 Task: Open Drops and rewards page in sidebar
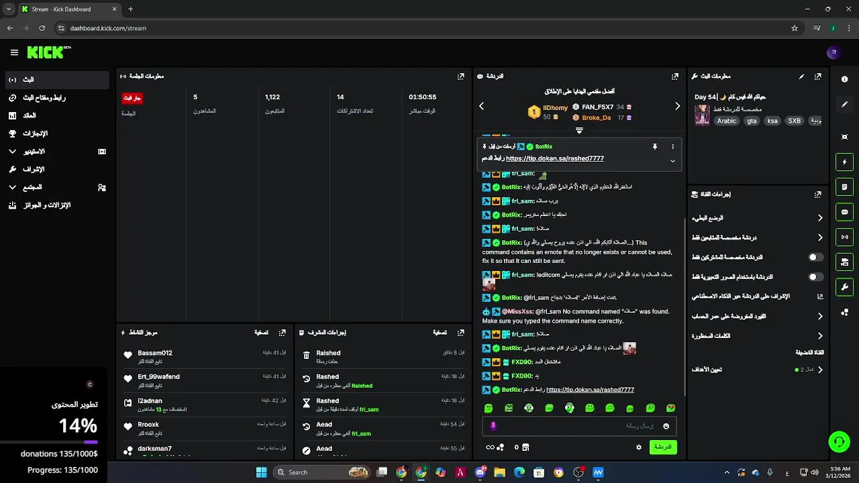tap(57, 205)
